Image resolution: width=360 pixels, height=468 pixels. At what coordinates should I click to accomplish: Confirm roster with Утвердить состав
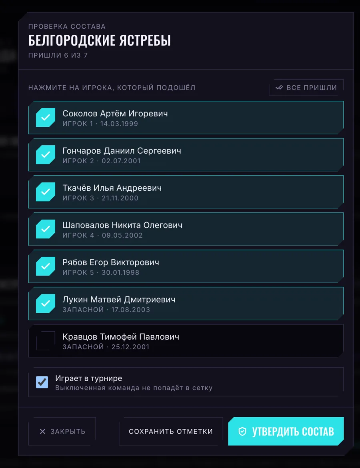click(x=286, y=431)
